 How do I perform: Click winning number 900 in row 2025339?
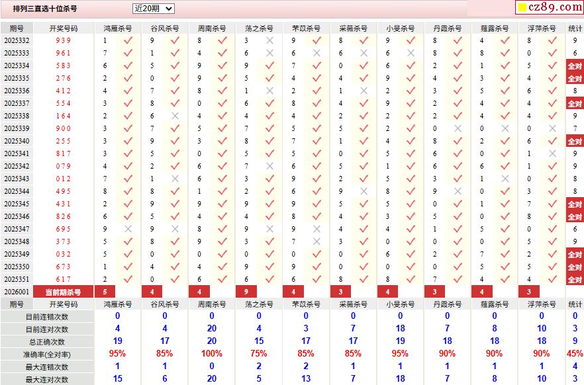point(63,128)
